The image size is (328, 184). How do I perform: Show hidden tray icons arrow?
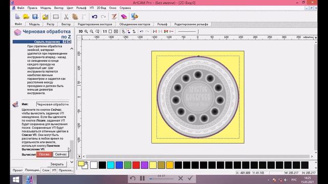click(x=269, y=180)
